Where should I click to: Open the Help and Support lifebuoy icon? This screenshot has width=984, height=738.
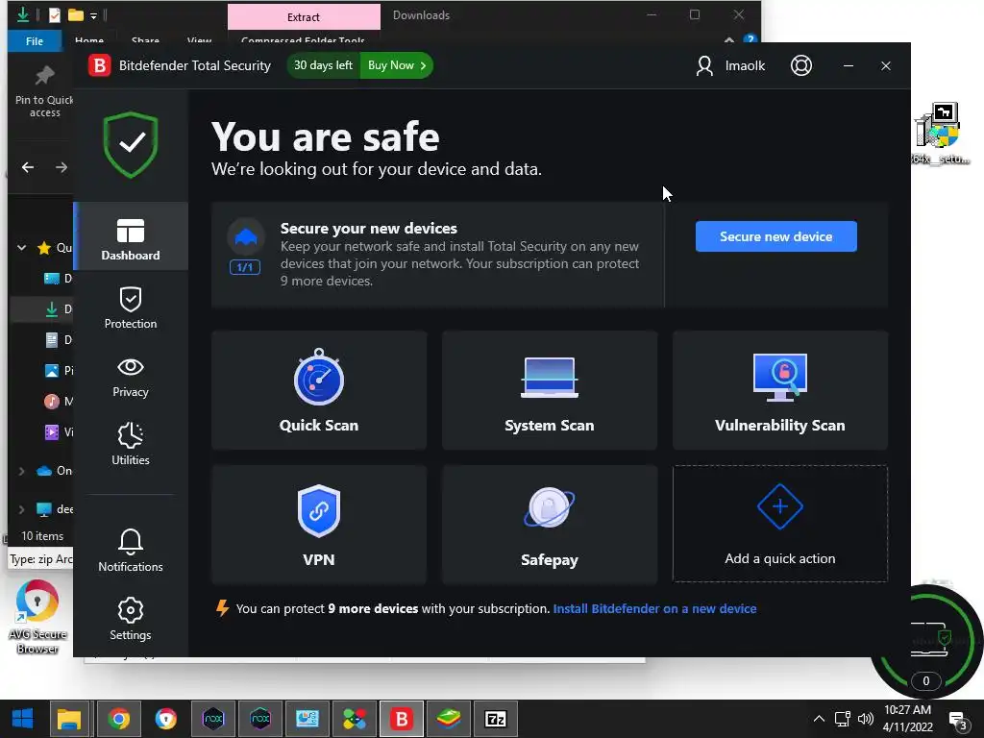click(800, 65)
